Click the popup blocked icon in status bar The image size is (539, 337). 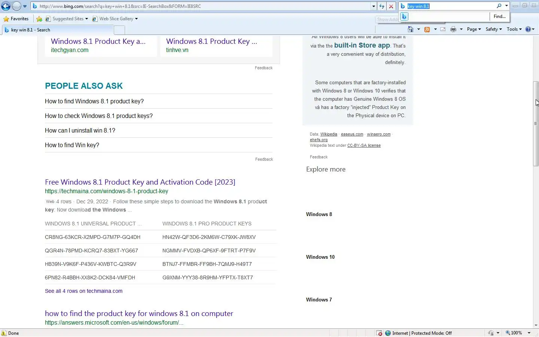point(379,333)
